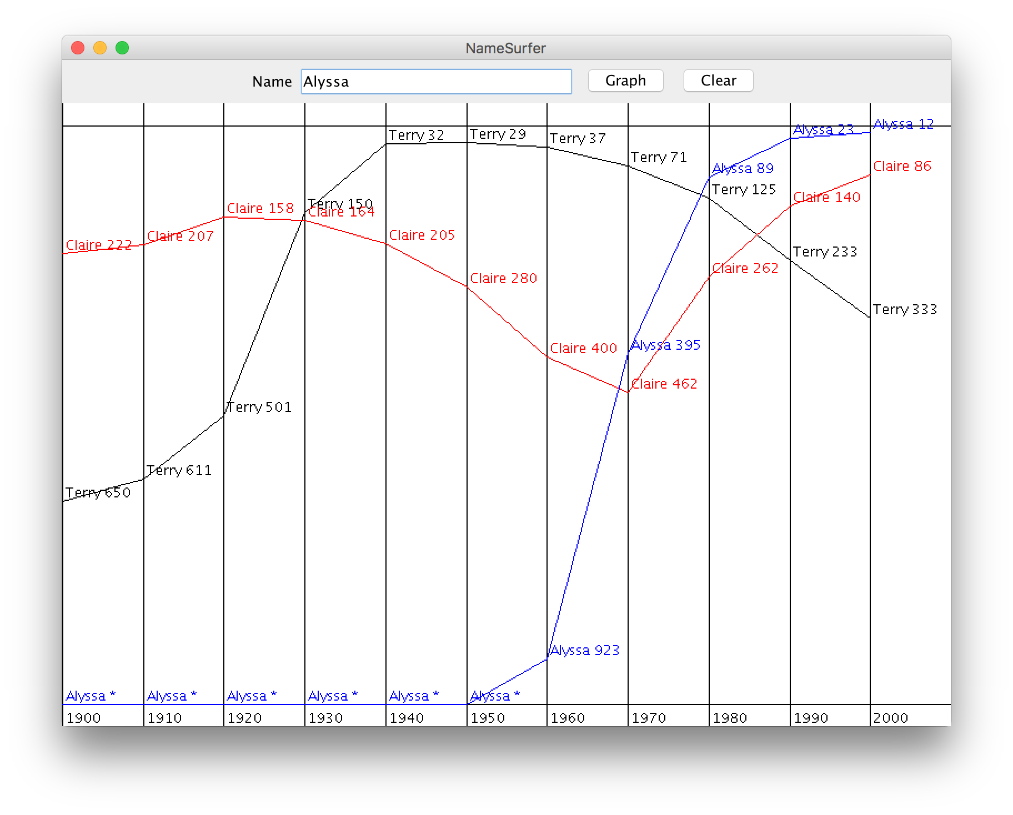Screen dimensions: 1013x815
Task: Click the 'Terry 333' label
Action: (x=905, y=310)
